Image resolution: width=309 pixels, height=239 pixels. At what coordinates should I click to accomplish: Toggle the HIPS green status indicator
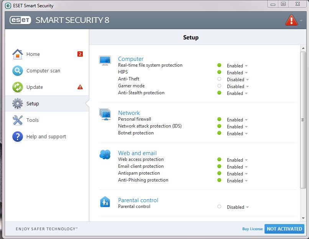coord(219,72)
